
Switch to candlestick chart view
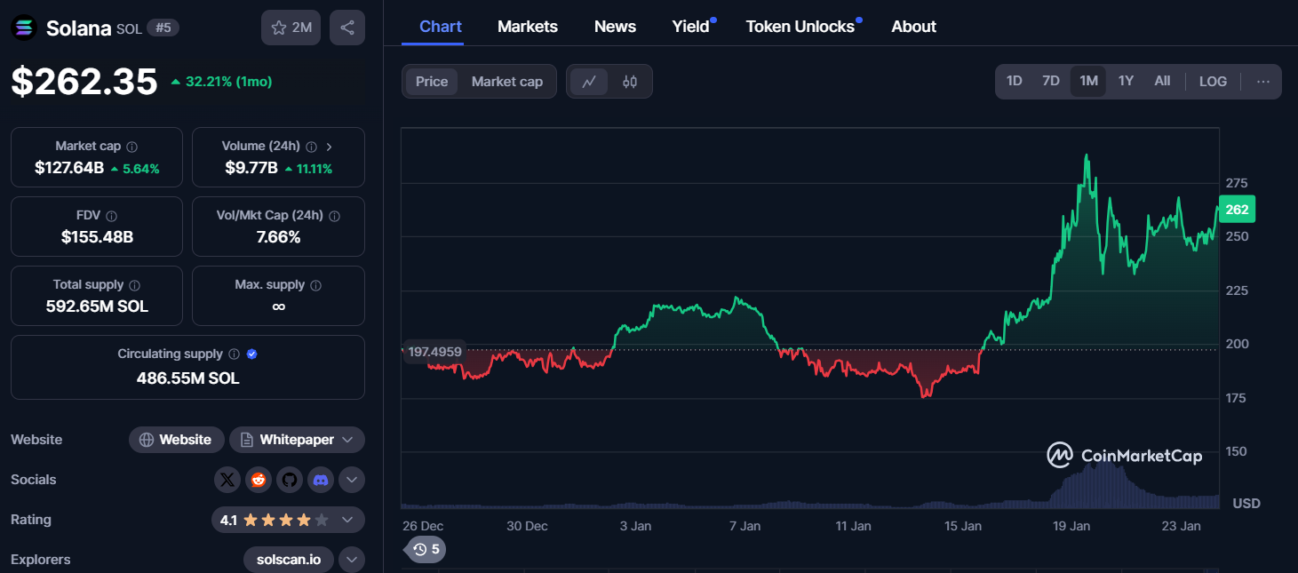point(630,82)
